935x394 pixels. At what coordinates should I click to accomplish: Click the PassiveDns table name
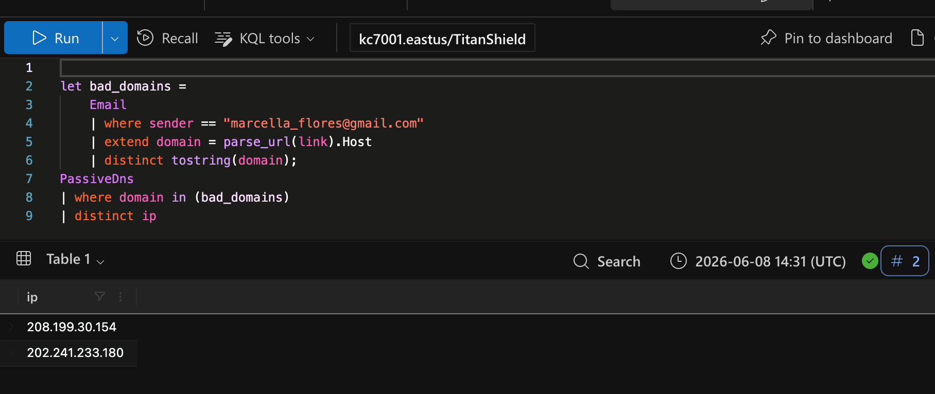click(97, 179)
